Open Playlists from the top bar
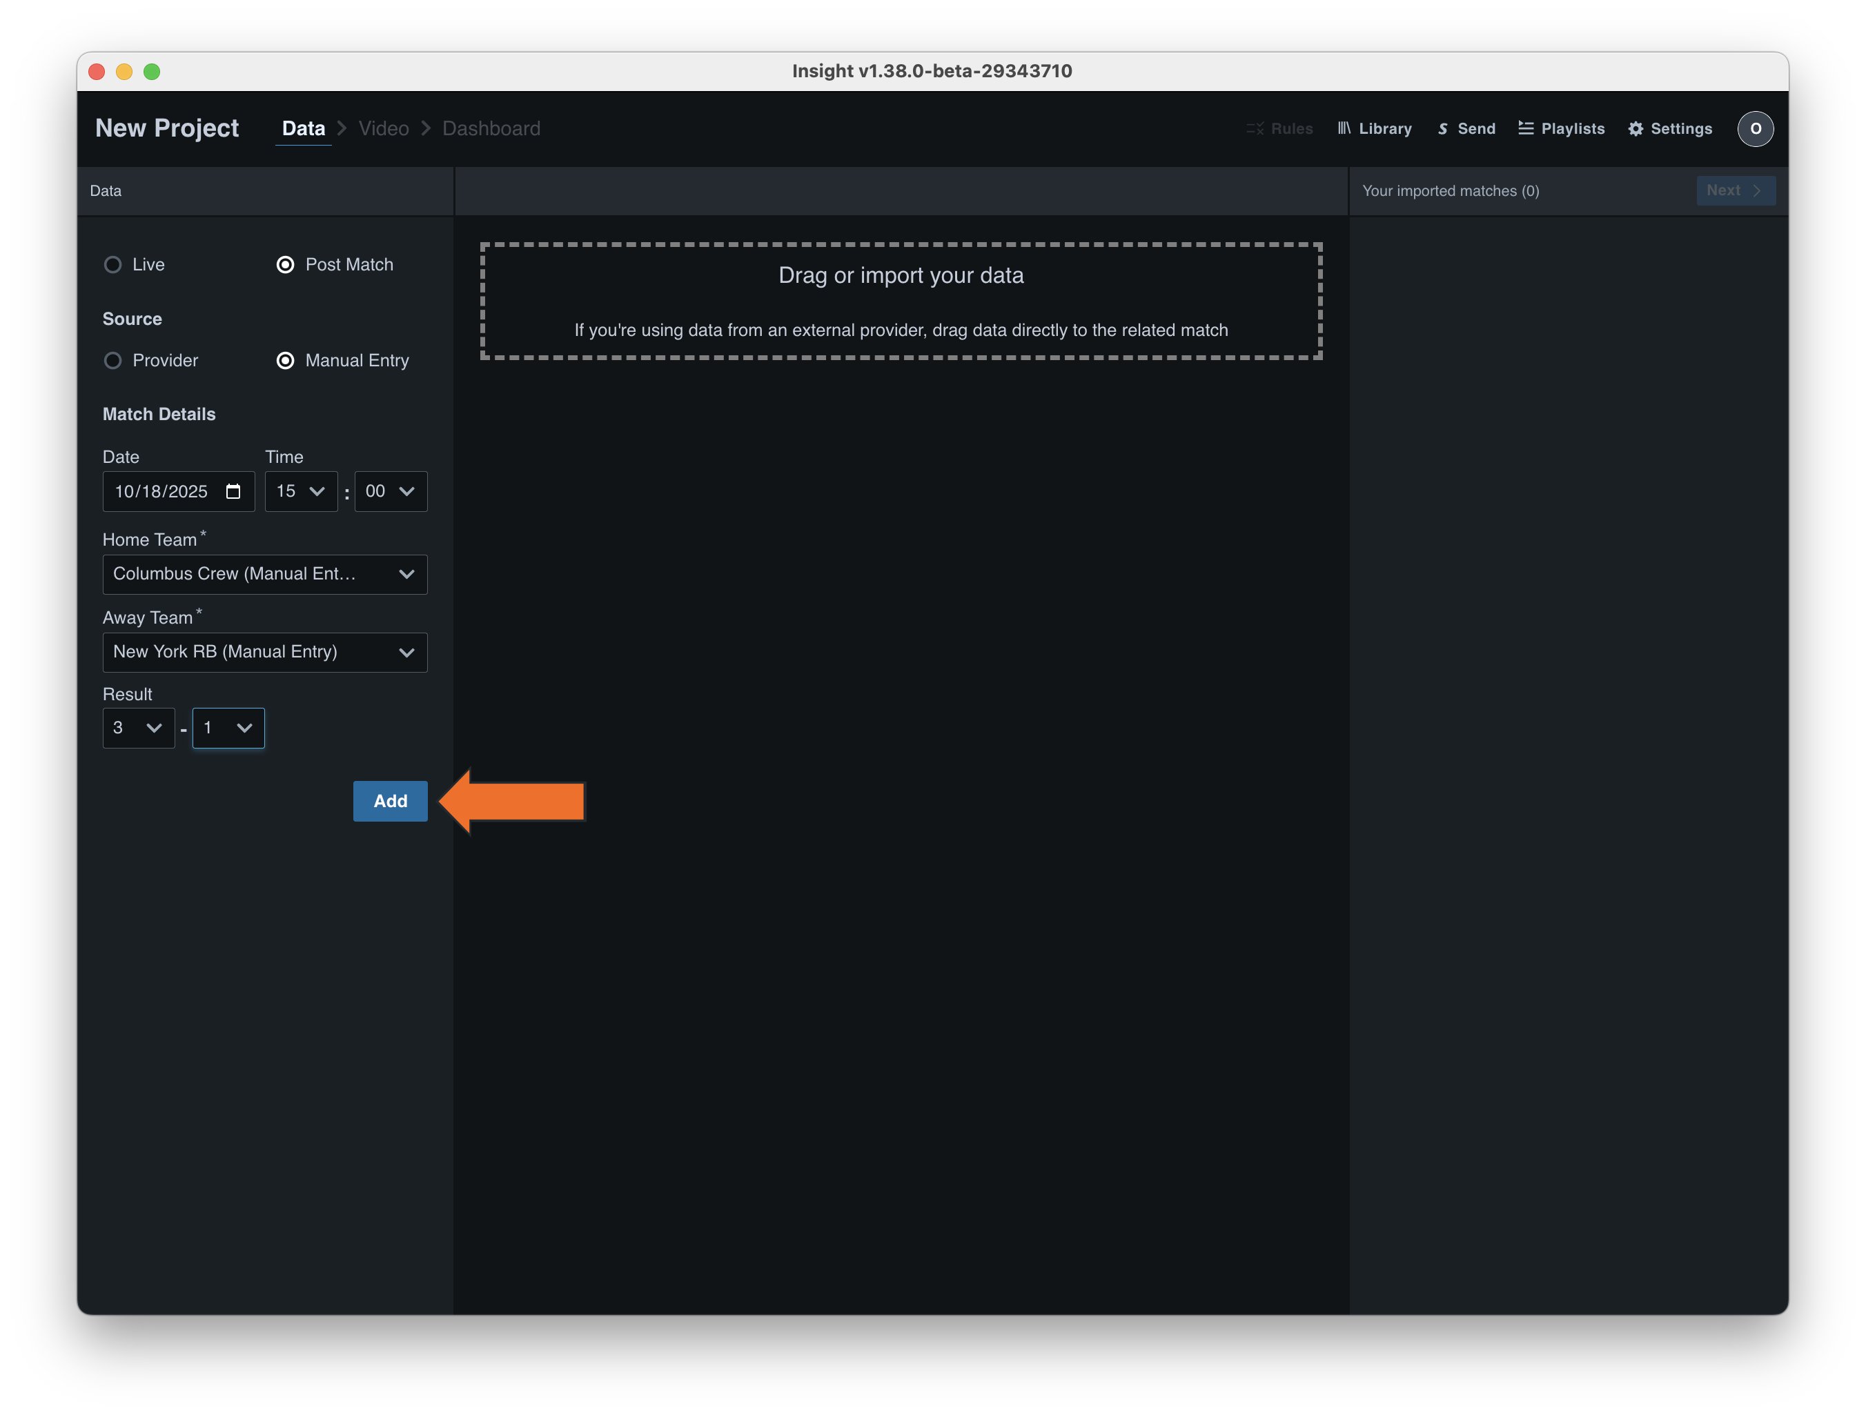1866x1417 pixels. [1562, 128]
